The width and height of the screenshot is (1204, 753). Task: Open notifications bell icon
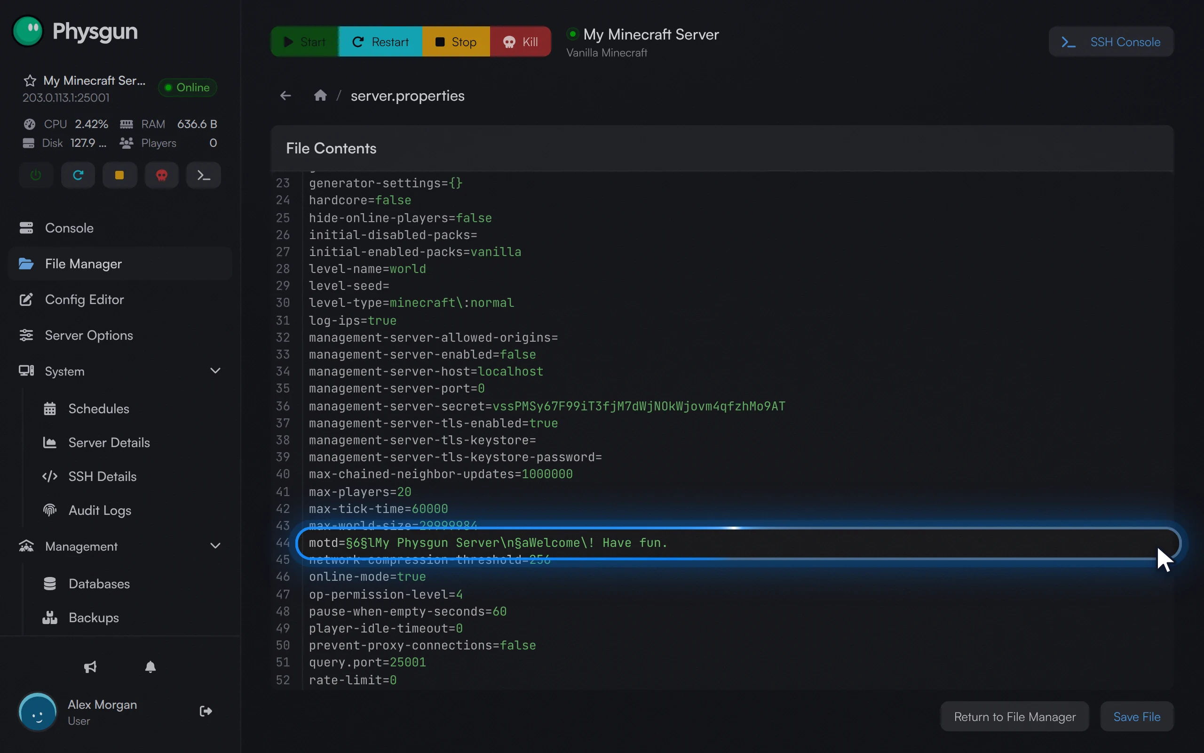(150, 667)
